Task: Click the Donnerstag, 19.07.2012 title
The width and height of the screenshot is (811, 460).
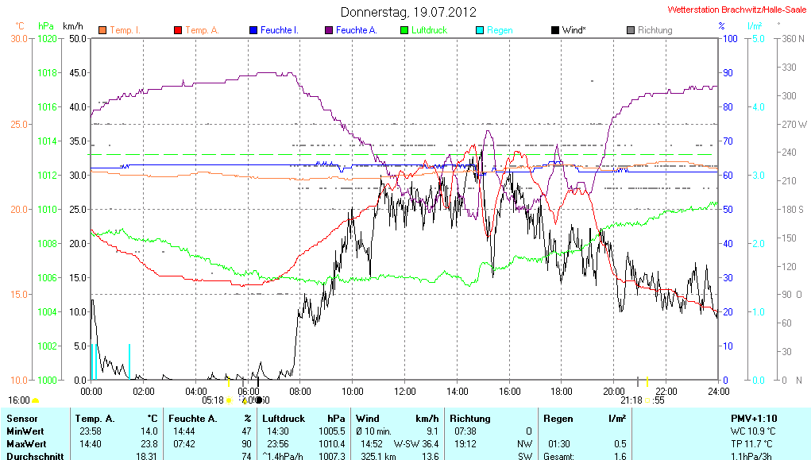Action: pyautogui.click(x=408, y=12)
